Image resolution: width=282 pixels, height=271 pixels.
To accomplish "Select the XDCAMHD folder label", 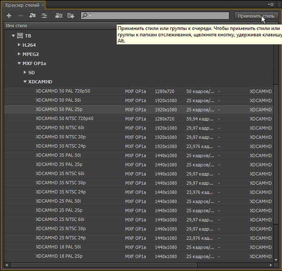I will 40,82.
